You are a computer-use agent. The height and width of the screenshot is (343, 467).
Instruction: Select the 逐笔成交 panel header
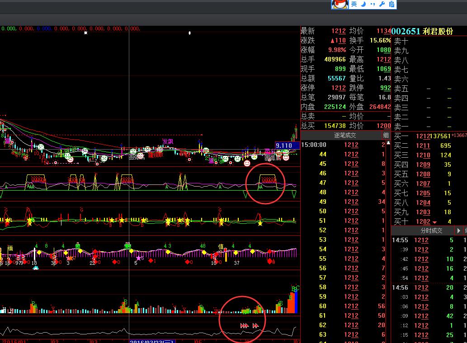pos(345,135)
